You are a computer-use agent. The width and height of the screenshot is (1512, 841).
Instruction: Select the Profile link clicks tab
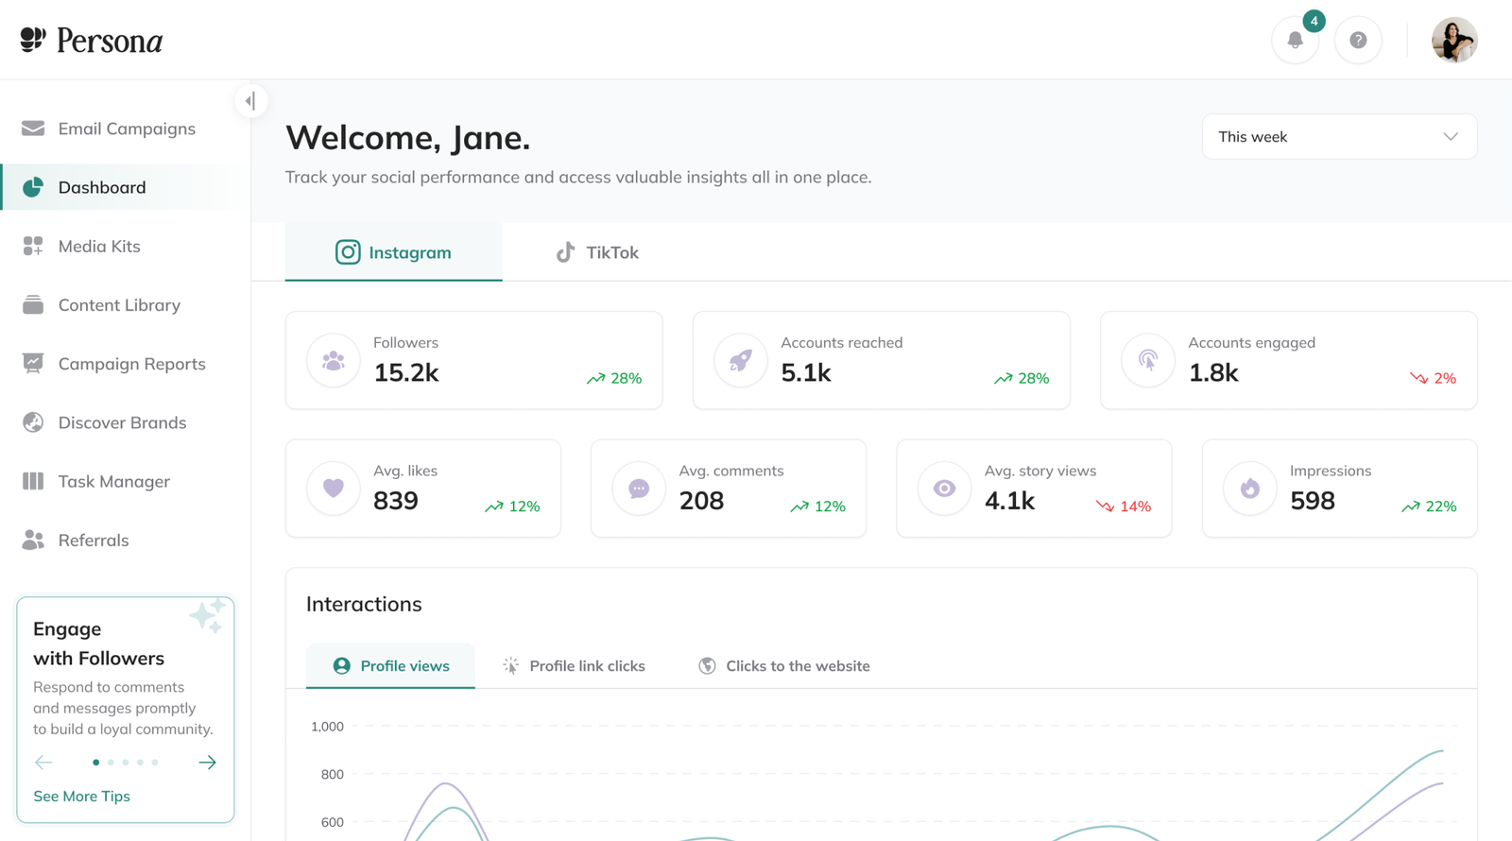click(574, 666)
